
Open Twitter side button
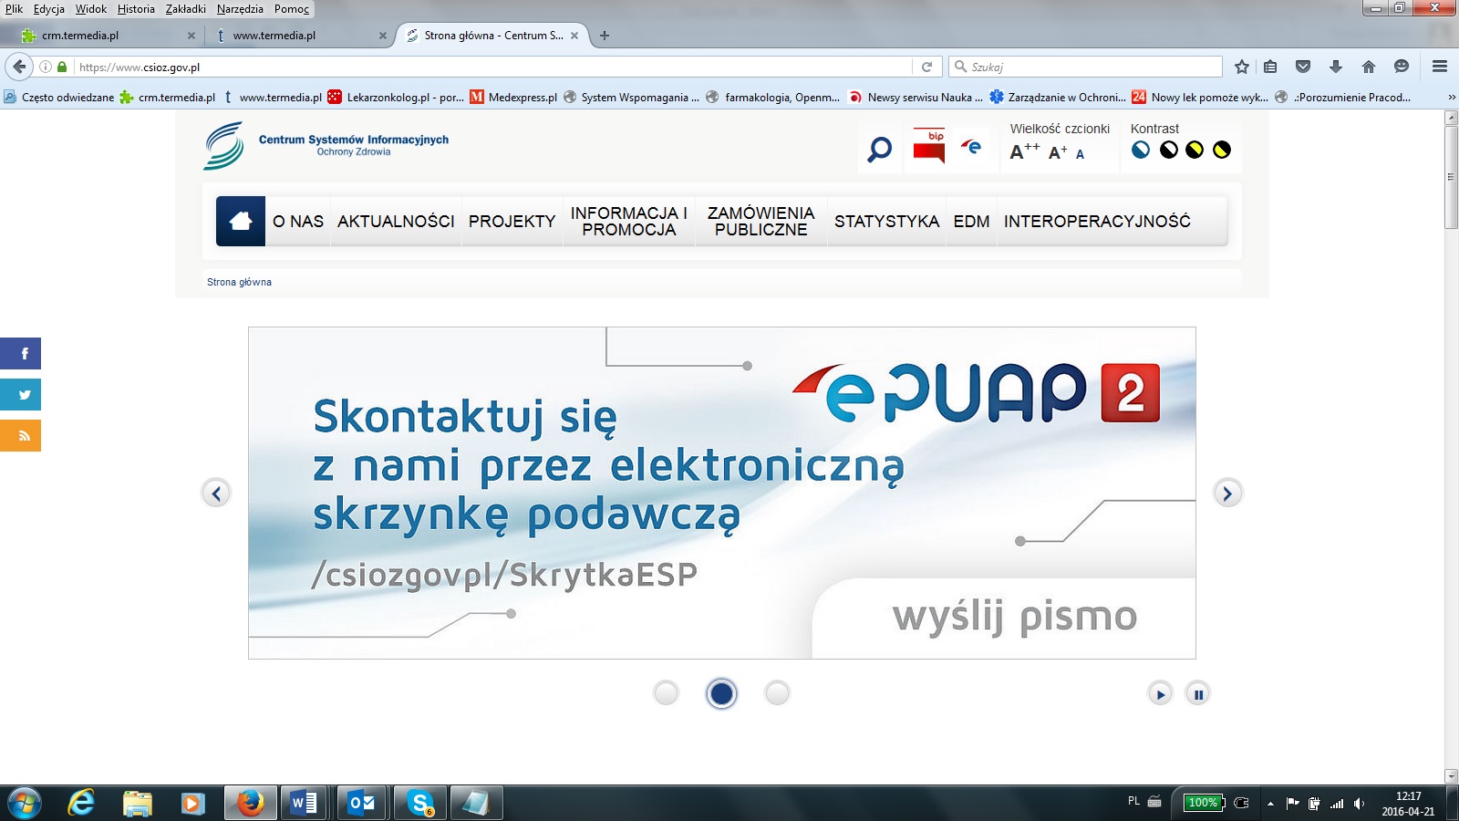21,395
